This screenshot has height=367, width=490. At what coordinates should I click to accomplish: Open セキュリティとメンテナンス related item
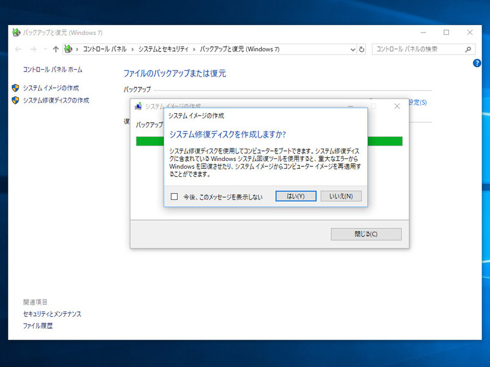pos(52,314)
